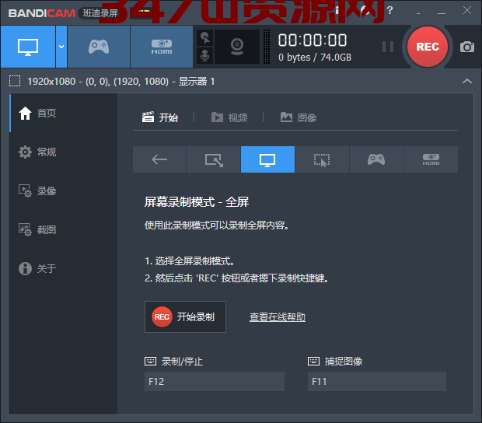Select game mode in mode strip
The height and width of the screenshot is (423, 482).
(376, 159)
